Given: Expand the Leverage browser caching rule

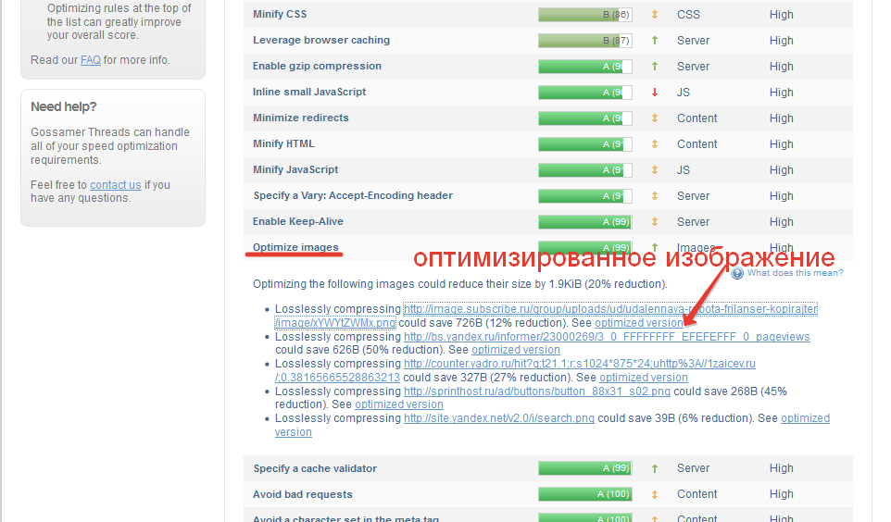Looking at the screenshot, I should [320, 41].
